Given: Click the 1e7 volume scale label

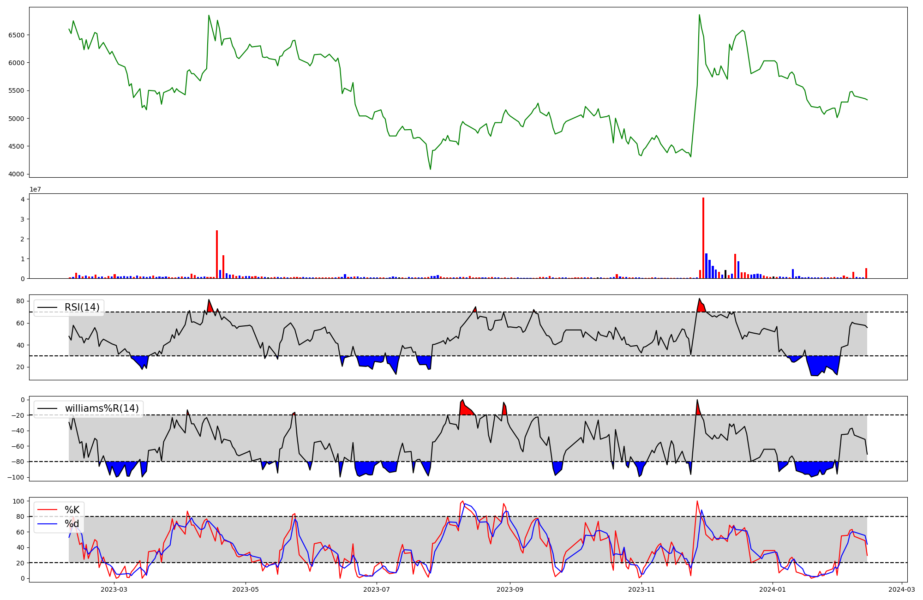Looking at the screenshot, I should [36, 190].
